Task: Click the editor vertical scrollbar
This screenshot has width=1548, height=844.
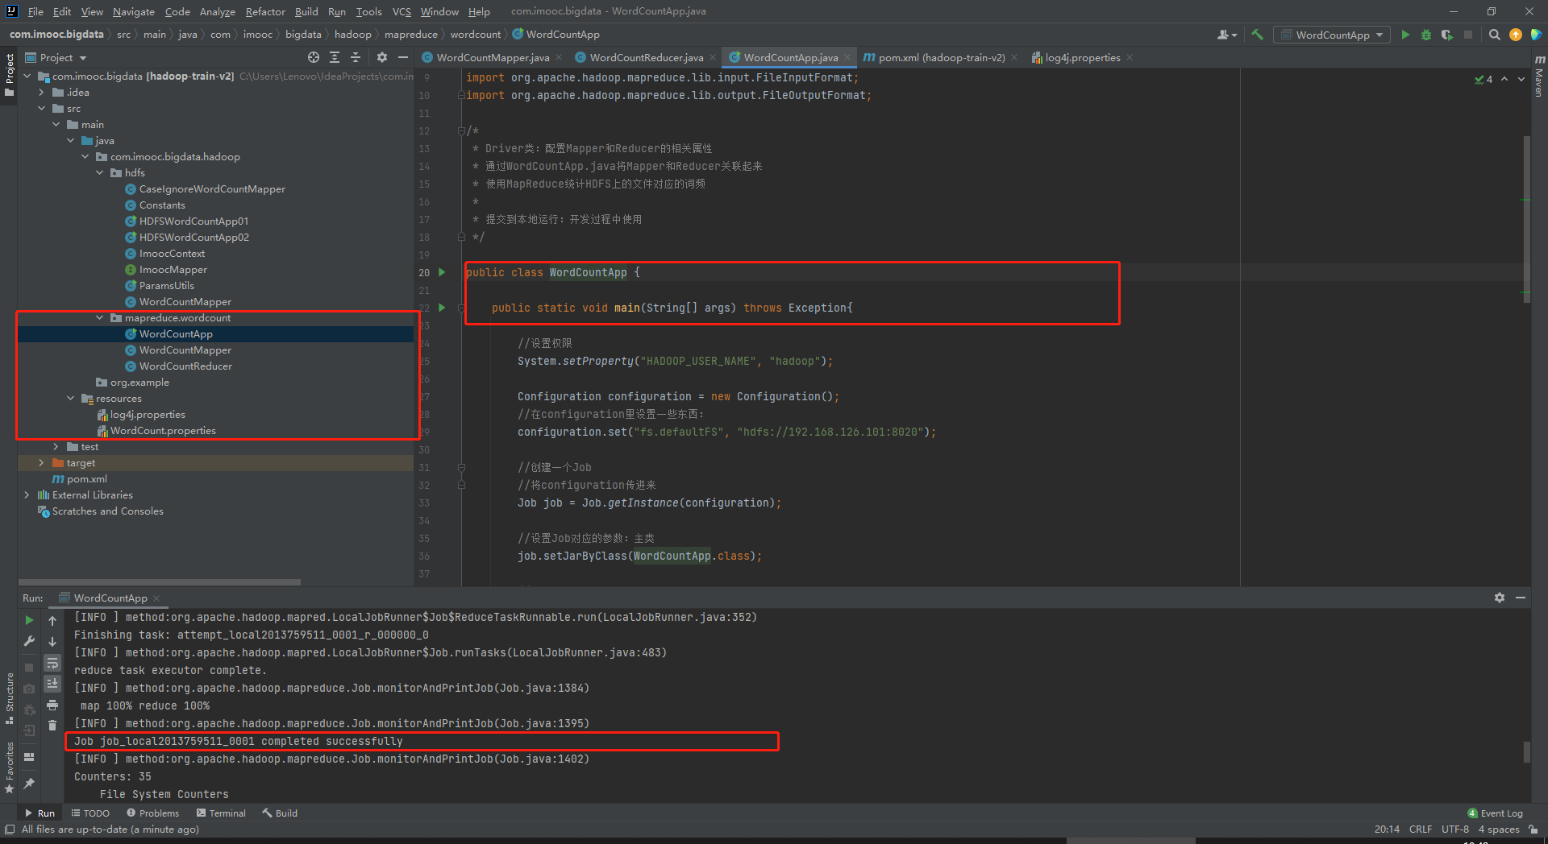Action: pyautogui.click(x=1526, y=219)
